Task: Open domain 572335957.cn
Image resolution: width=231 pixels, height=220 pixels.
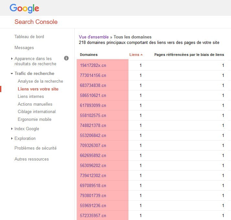Action: tap(93, 215)
